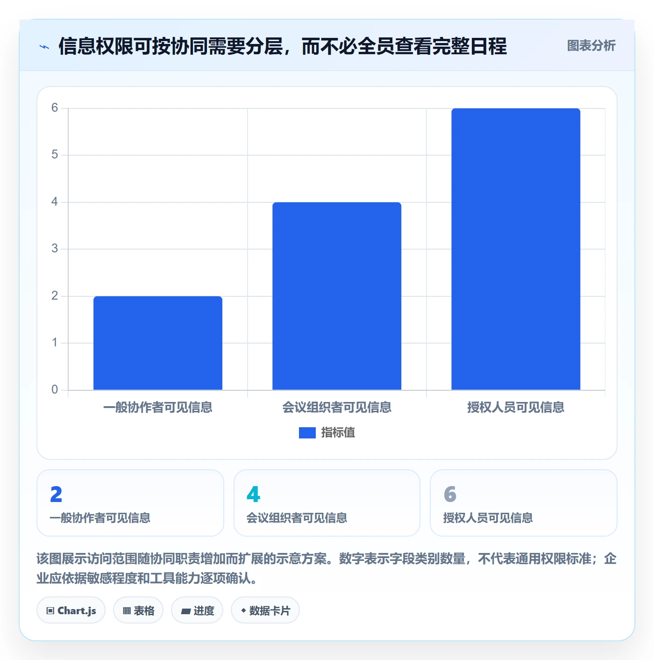Click the lightning icon beside the title
The height and width of the screenshot is (660, 654).
44,47
